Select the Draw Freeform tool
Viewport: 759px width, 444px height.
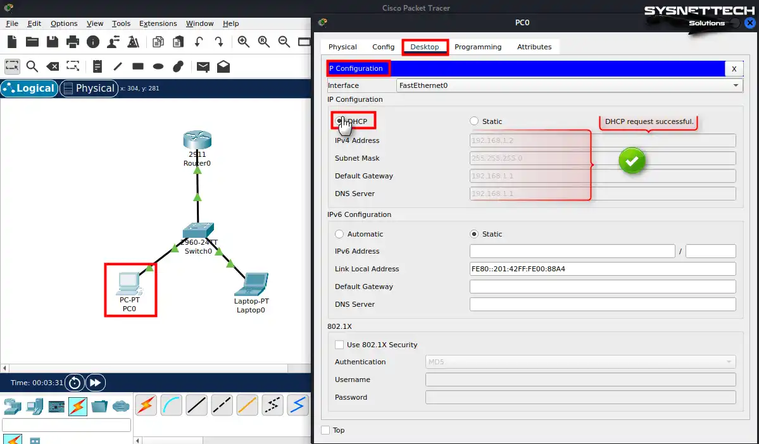(178, 66)
